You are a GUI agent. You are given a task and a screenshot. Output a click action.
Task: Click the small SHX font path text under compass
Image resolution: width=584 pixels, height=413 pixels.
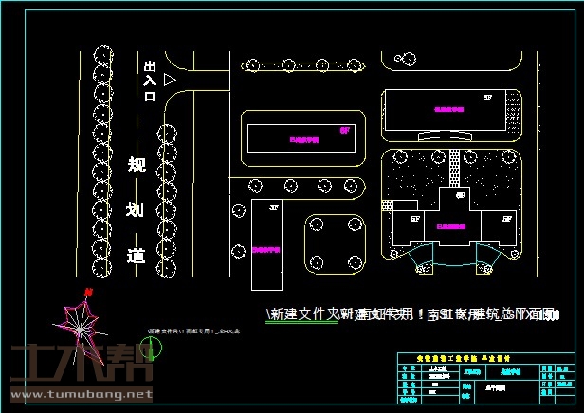tap(193, 332)
